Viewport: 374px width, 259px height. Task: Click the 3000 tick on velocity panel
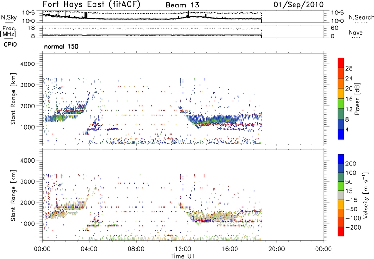click(27, 181)
